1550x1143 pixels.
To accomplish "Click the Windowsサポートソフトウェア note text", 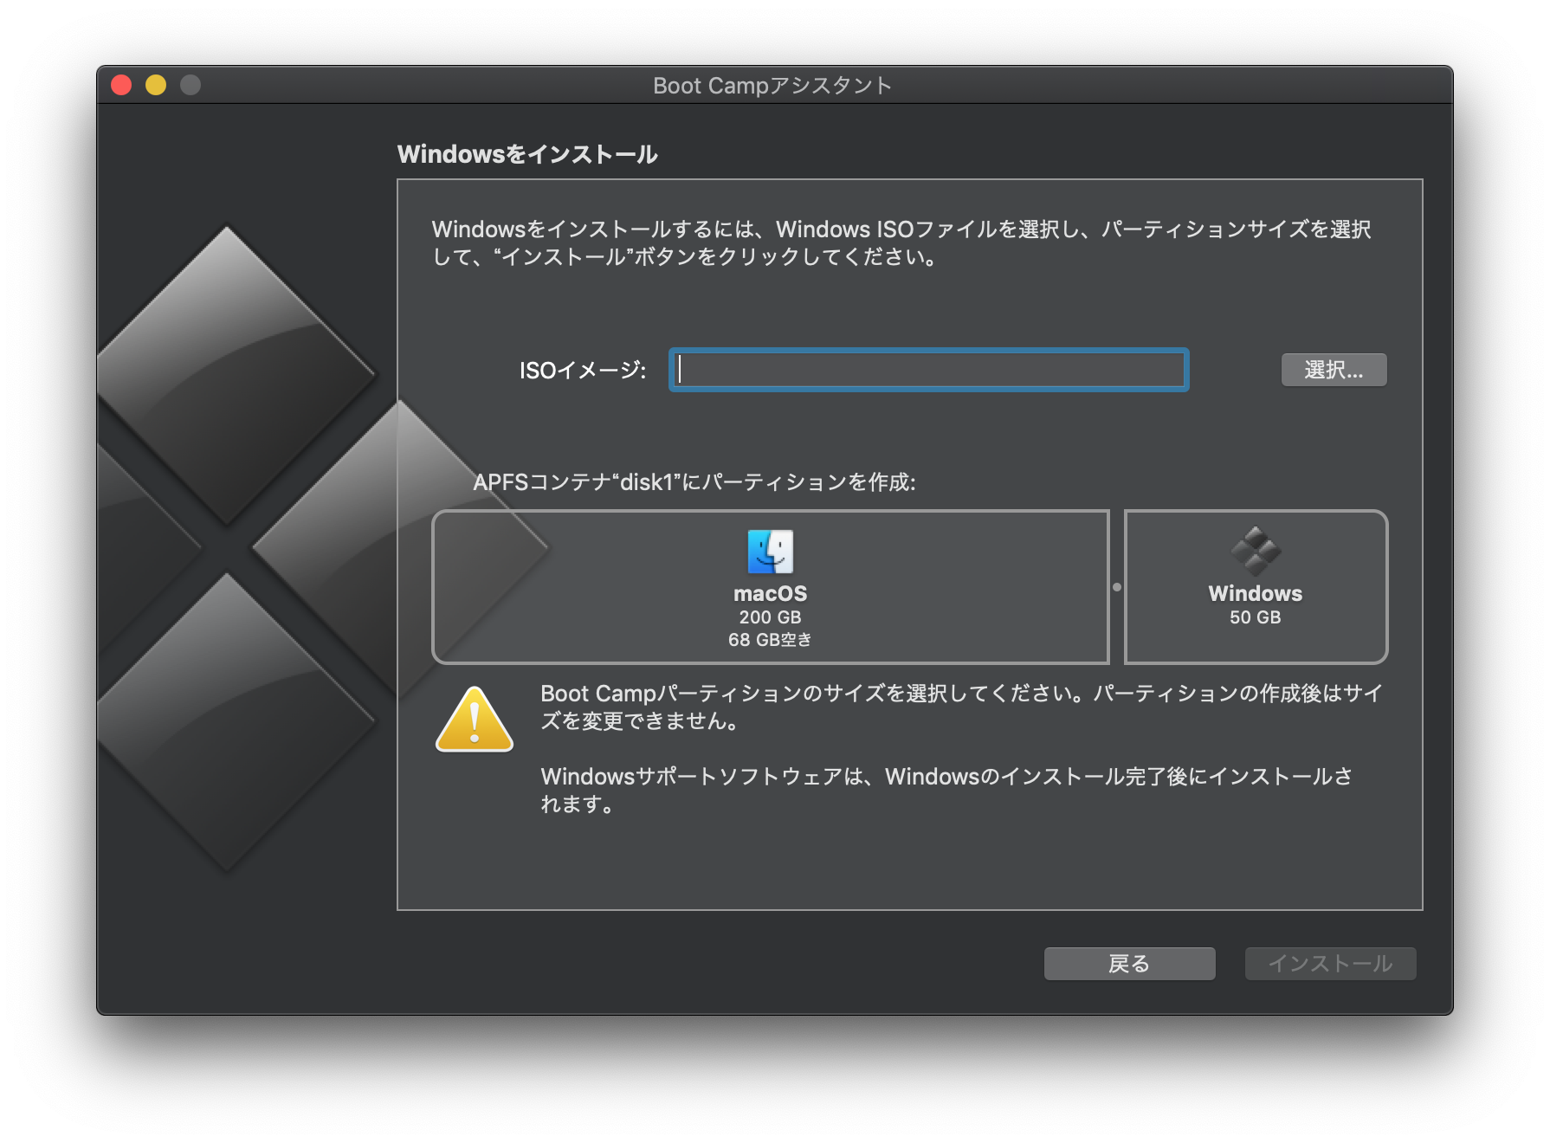I will click(946, 790).
